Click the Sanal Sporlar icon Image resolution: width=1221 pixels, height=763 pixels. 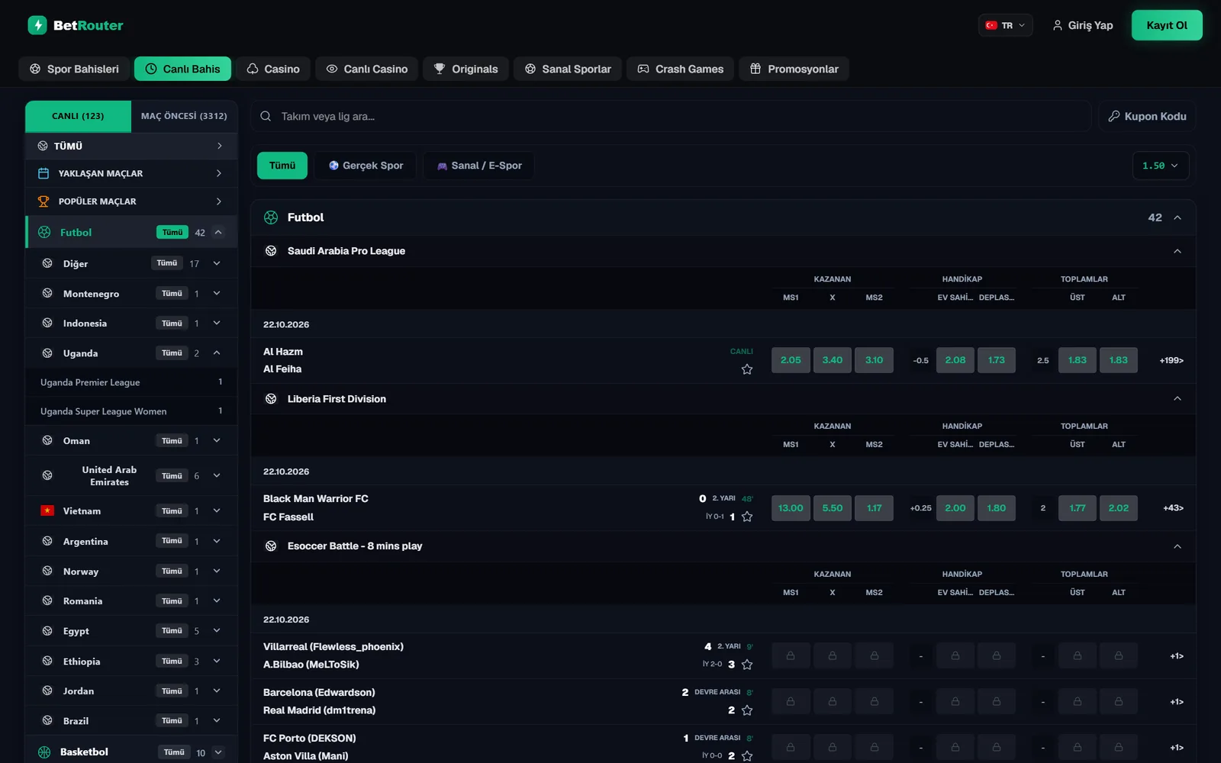click(530, 69)
